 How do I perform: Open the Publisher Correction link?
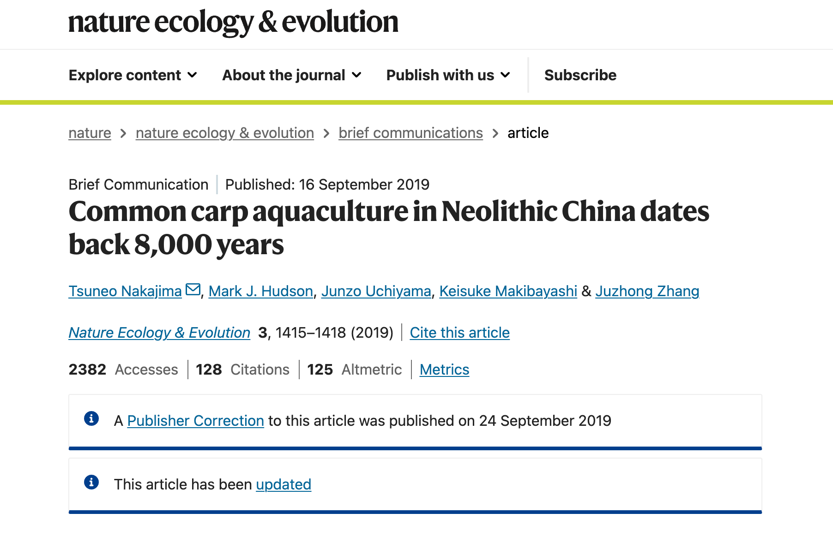point(195,421)
